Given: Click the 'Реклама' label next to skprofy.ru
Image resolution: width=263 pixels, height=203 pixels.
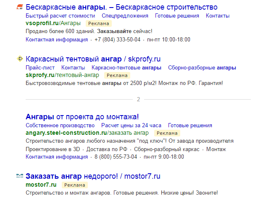Looking at the screenshot, I should [x=117, y=75].
